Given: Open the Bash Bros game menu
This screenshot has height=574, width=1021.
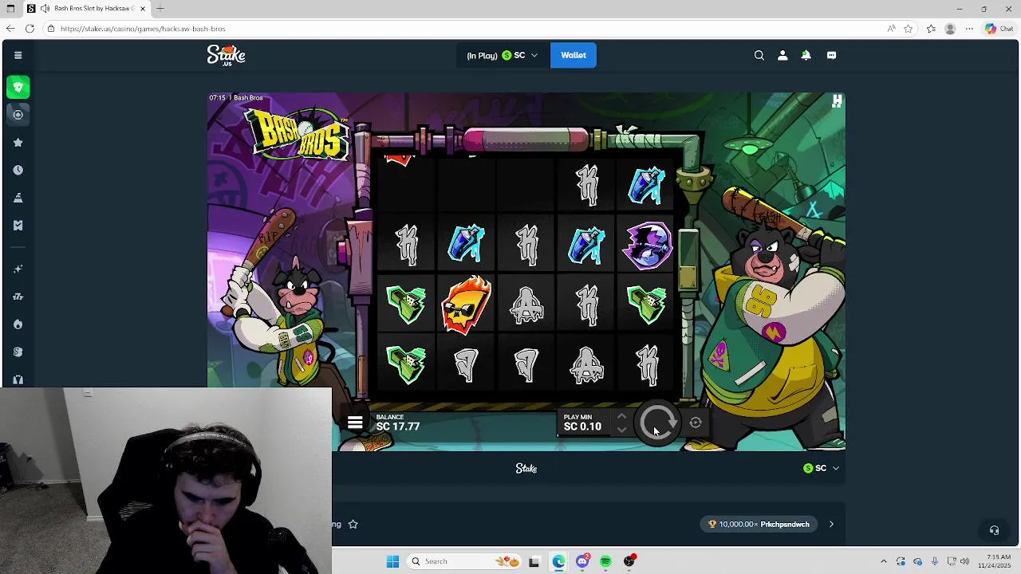Looking at the screenshot, I should [x=355, y=423].
